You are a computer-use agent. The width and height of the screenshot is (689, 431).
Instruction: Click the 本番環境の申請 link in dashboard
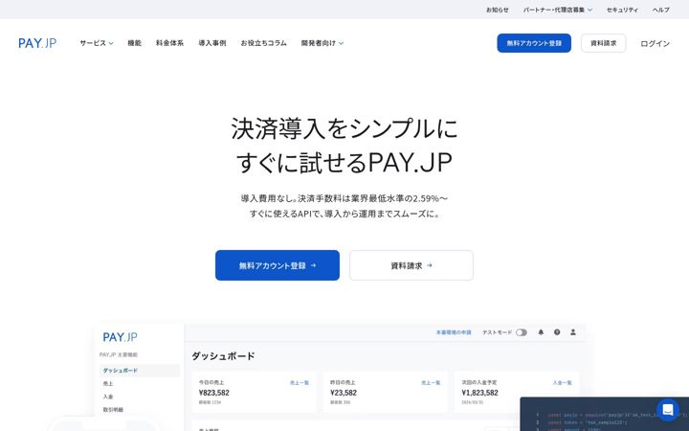(454, 332)
